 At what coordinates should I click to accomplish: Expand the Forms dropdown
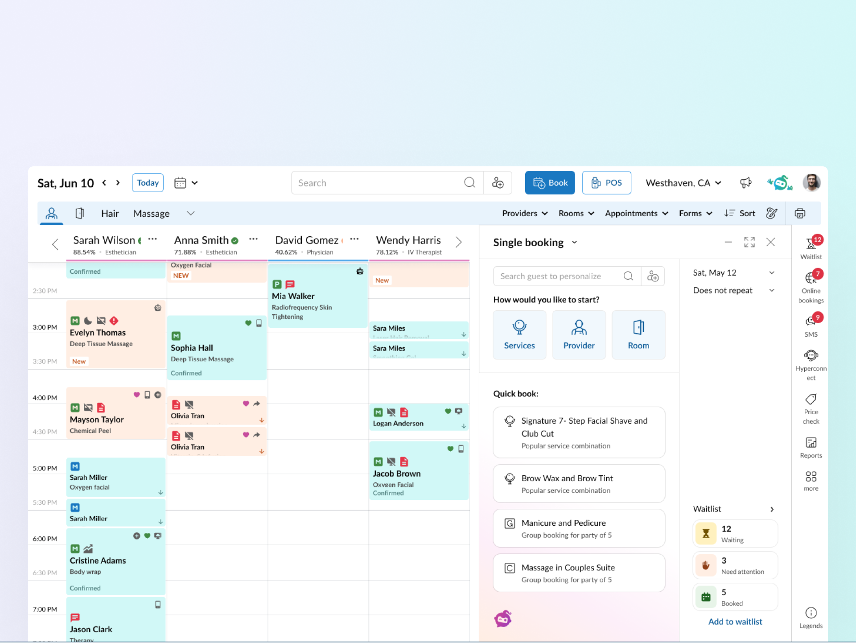tap(695, 213)
